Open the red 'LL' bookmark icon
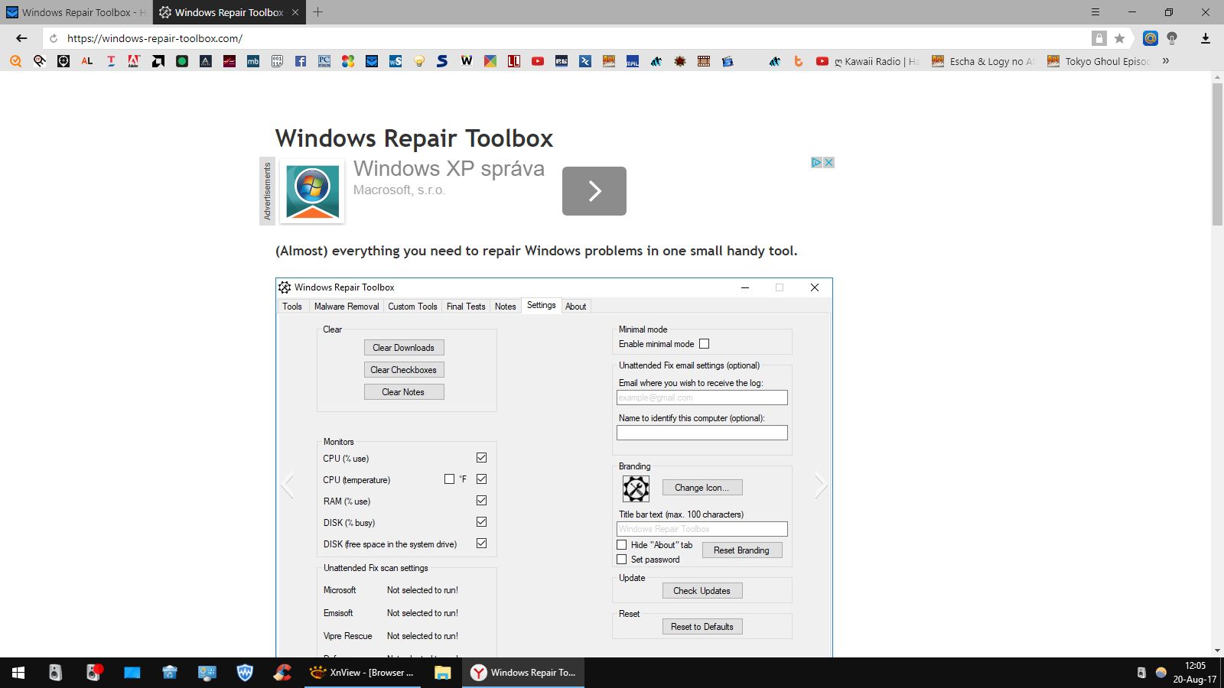 (x=514, y=61)
